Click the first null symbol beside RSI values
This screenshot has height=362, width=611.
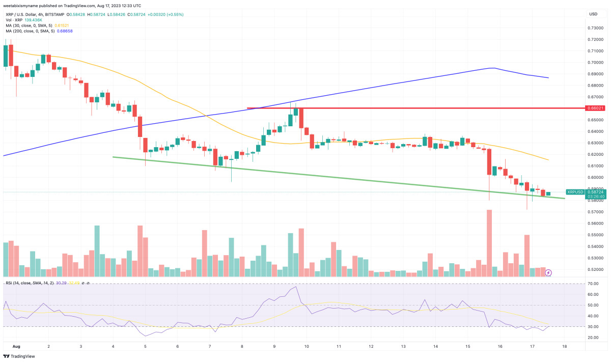pyautogui.click(x=82, y=283)
